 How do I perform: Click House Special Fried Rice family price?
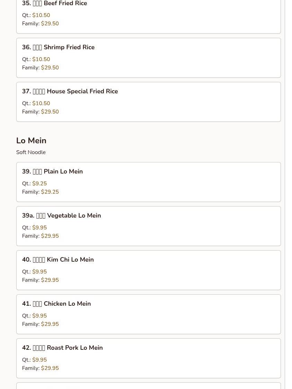(x=50, y=112)
